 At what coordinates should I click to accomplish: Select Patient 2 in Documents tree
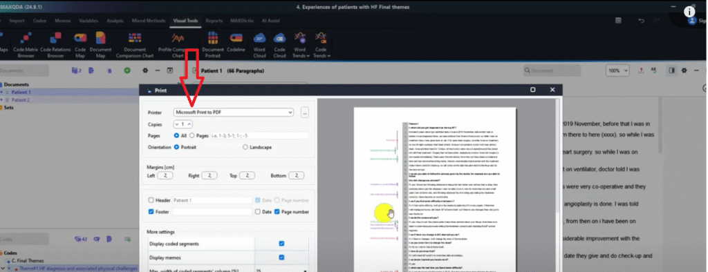pyautogui.click(x=21, y=99)
